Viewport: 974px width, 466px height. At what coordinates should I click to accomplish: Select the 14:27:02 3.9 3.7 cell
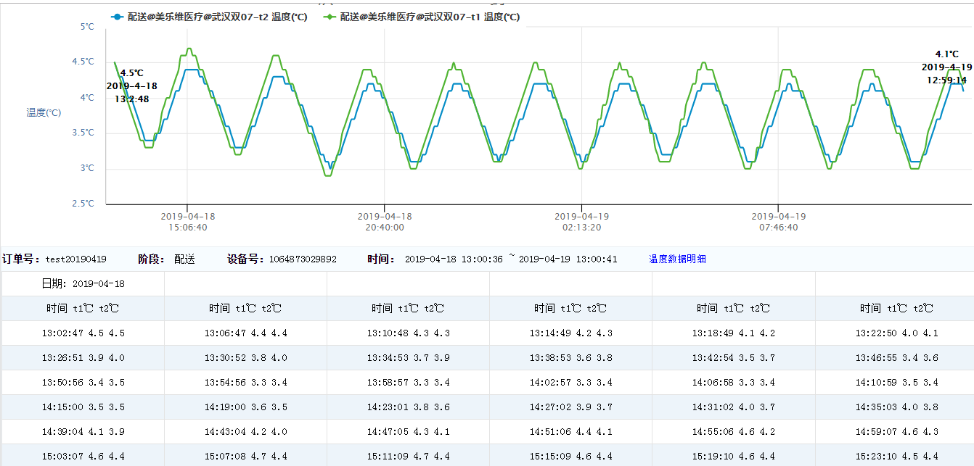coord(570,407)
